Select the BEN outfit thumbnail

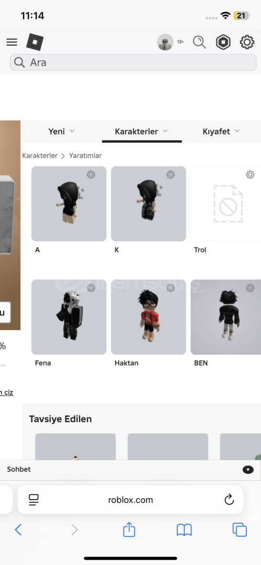pyautogui.click(x=225, y=317)
